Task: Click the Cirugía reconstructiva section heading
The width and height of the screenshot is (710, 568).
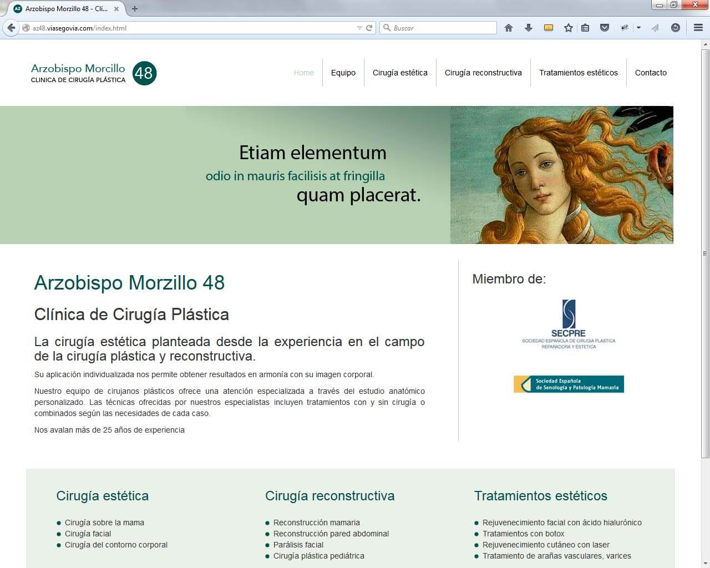Action: [330, 496]
